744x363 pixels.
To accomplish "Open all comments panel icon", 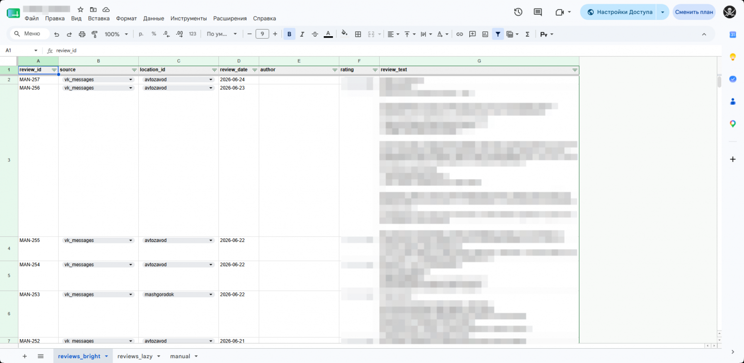I will click(538, 12).
